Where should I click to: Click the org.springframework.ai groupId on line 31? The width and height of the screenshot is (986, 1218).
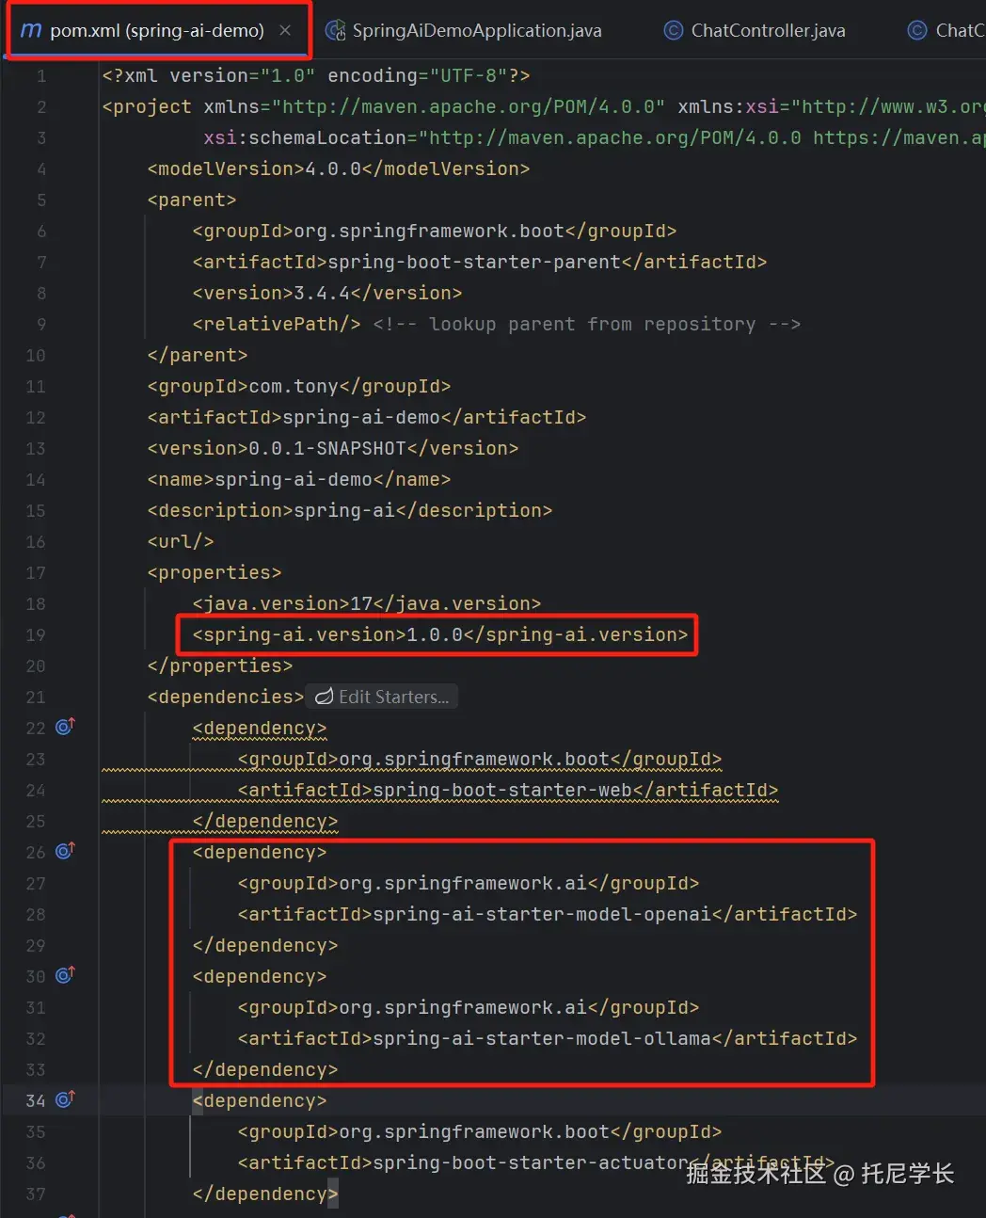(x=463, y=1007)
